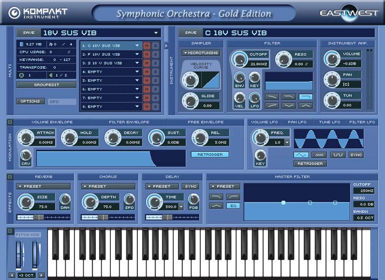Solo slot 3 S 18 V SUS VIB

click(155, 63)
